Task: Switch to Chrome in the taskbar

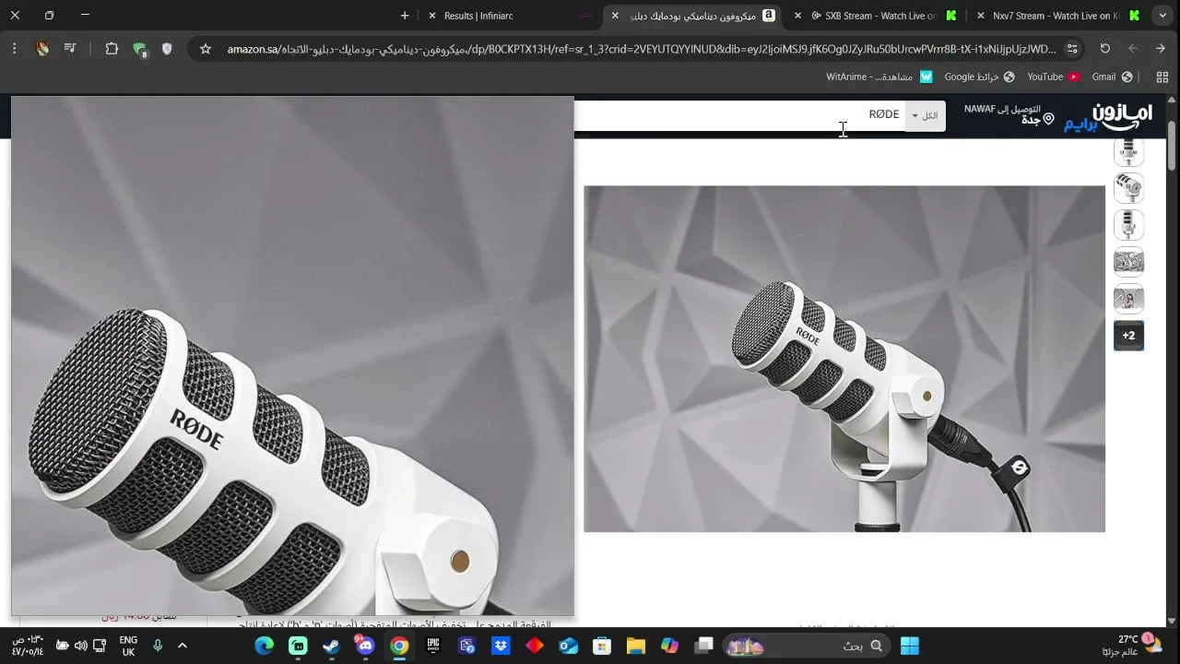Action: click(x=399, y=646)
